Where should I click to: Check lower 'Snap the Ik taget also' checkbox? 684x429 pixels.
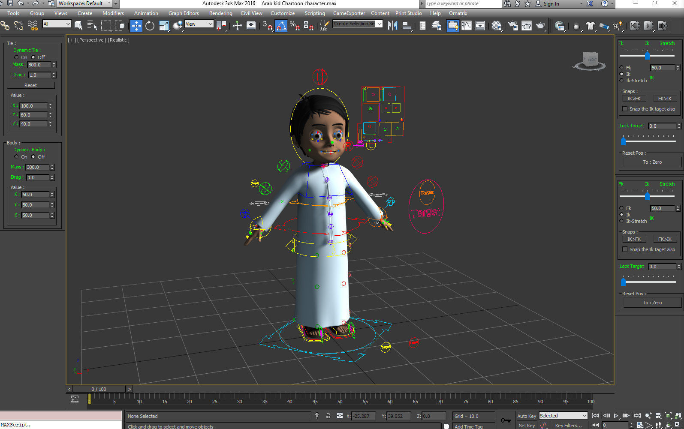tap(625, 249)
